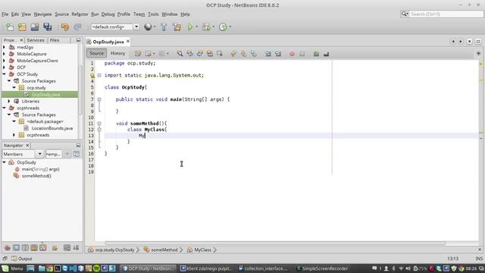Toggle Sort by Name in Navigator
The height and width of the screenshot is (273, 485).
point(67,248)
